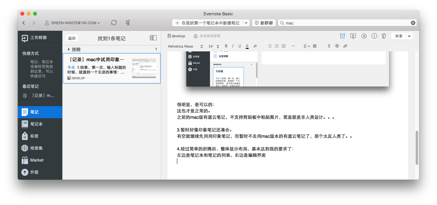Toggle numbered list
This screenshot has height=205, width=437.
277,46
